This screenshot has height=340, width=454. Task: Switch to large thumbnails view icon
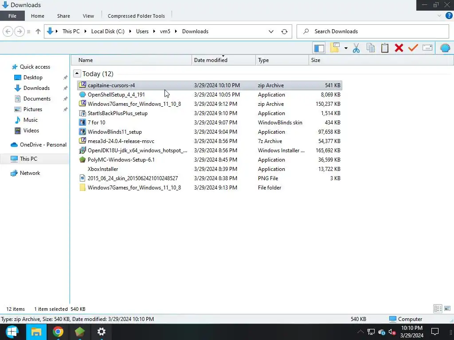click(447, 309)
